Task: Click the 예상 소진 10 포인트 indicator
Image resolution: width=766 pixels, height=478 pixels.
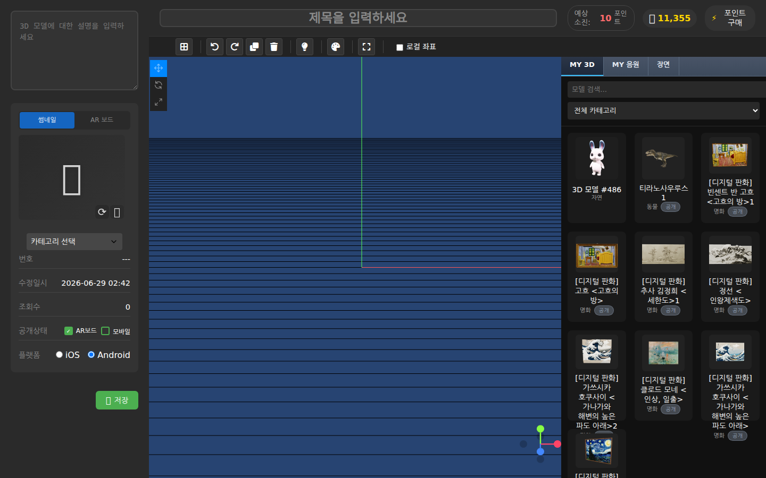Action: pos(601,18)
